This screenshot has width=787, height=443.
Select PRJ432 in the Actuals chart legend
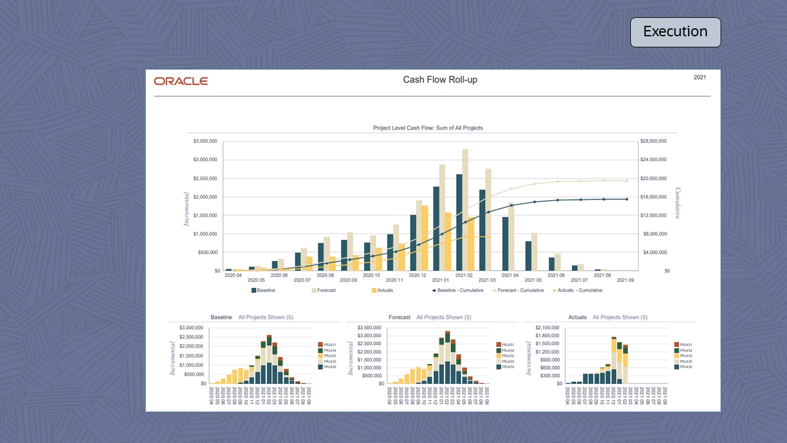point(686,367)
